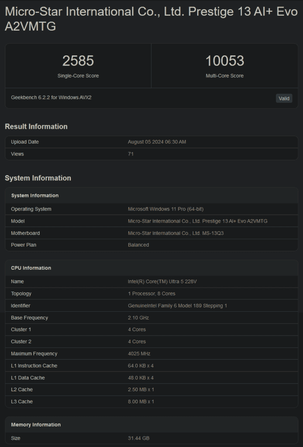Screen dimensions: 303x447
Task: Click the CPU Information table header
Action: click(x=31, y=268)
